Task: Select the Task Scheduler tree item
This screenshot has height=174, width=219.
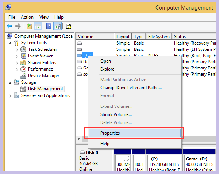Action: 42,49
